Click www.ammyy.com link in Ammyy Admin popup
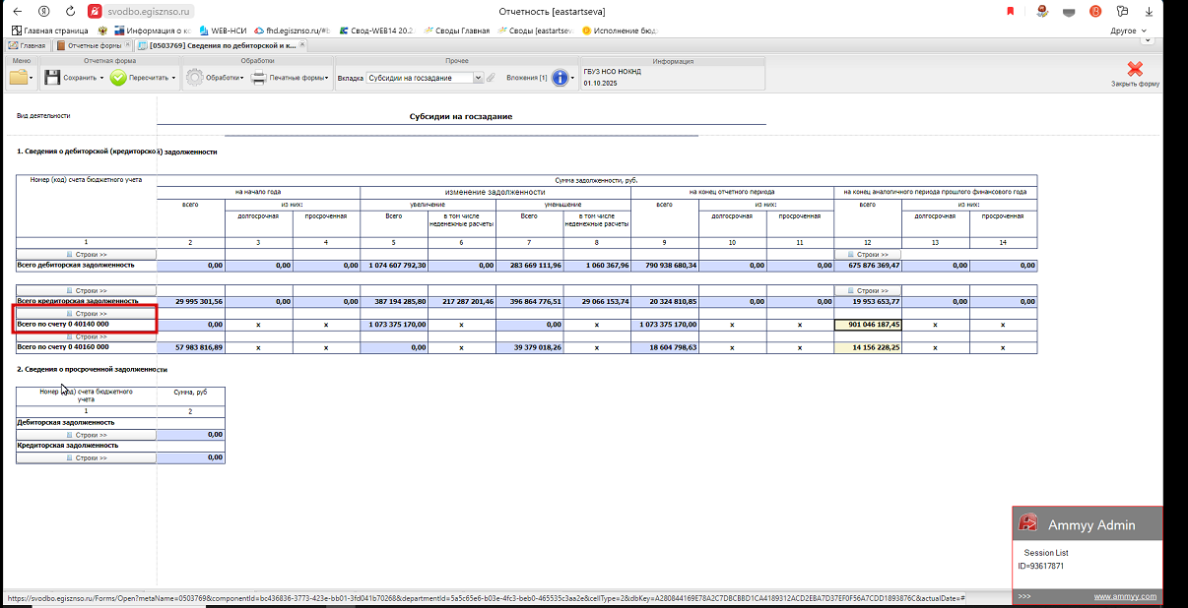This screenshot has width=1188, height=608. point(1124,596)
